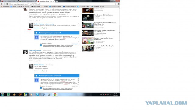Open the media player taskbar icon
This screenshot has height=112, width=195.
pos(31,94)
